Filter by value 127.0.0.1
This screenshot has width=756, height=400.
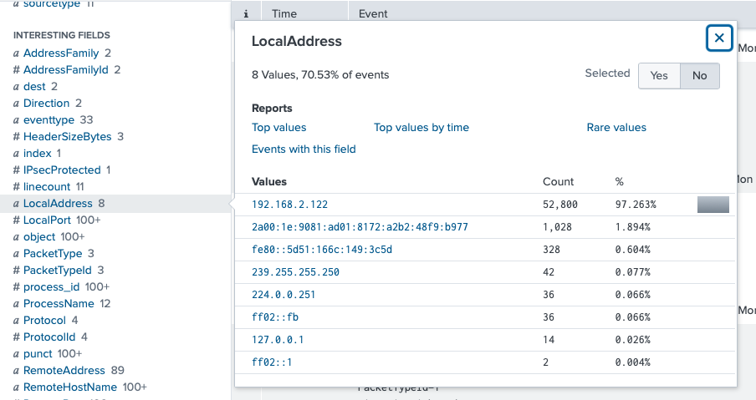(x=278, y=341)
